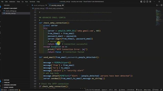Click the check_smtp_connection breadcrumb
This screenshot has width=163, height=91.
click(x=56, y=8)
